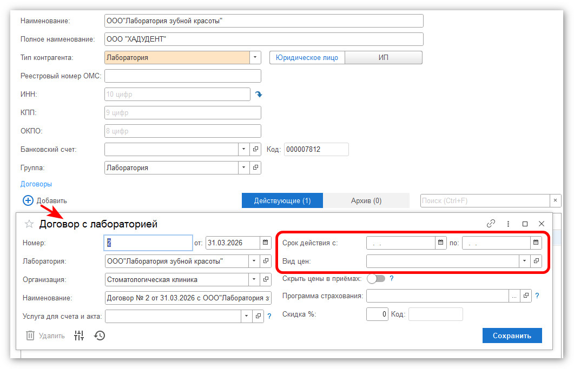
Task: Click the blue question mark near Программа страхования
Action: coord(537,296)
